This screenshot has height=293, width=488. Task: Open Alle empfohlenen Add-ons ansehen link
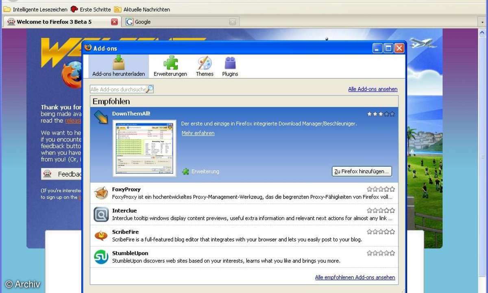(355, 277)
